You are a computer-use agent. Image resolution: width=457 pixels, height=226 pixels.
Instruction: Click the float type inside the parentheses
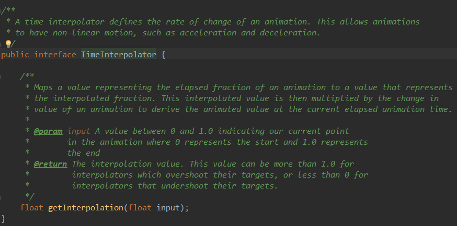click(139, 208)
